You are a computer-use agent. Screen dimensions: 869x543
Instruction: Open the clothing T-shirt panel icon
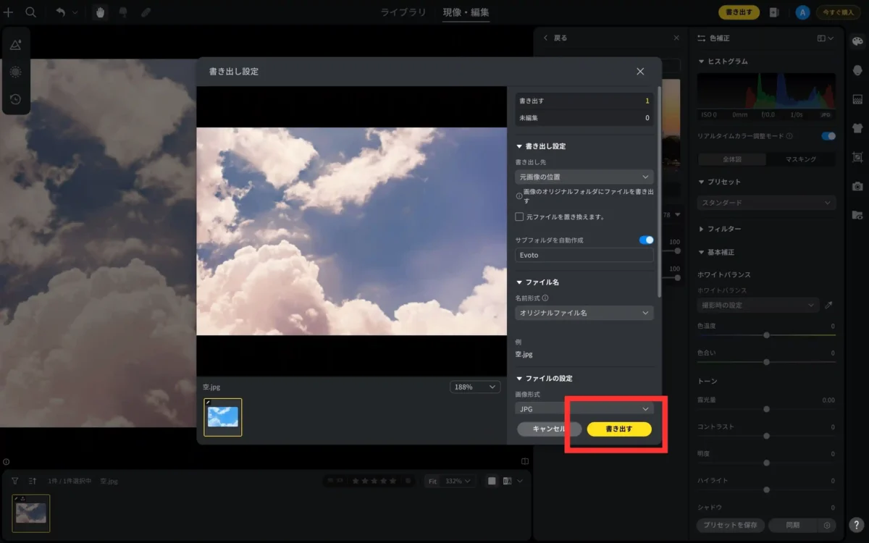point(857,128)
